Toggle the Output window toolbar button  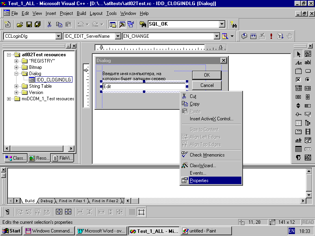click(x=122, y=24)
